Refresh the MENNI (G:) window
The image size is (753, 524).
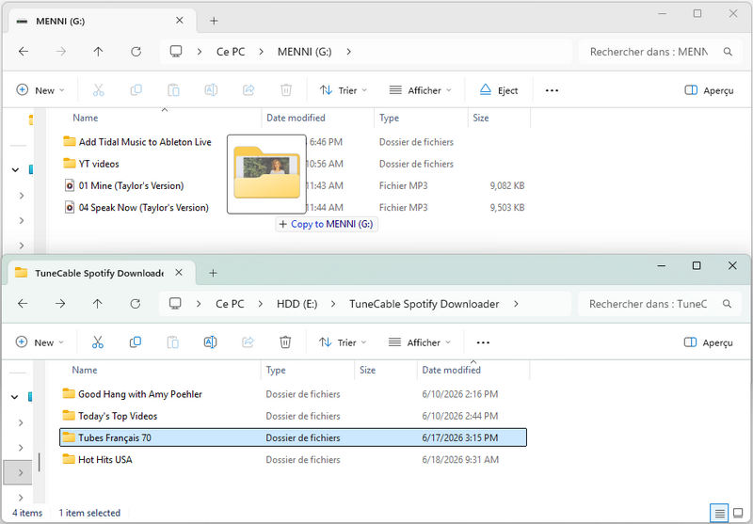click(136, 52)
